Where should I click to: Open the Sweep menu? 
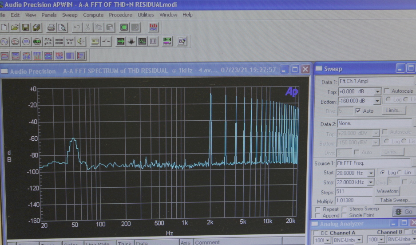click(70, 15)
